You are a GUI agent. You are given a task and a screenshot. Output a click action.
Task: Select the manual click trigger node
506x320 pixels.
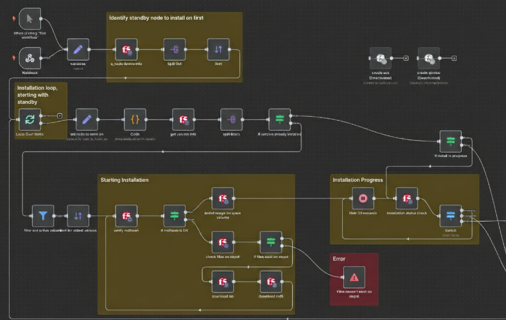pos(30,19)
